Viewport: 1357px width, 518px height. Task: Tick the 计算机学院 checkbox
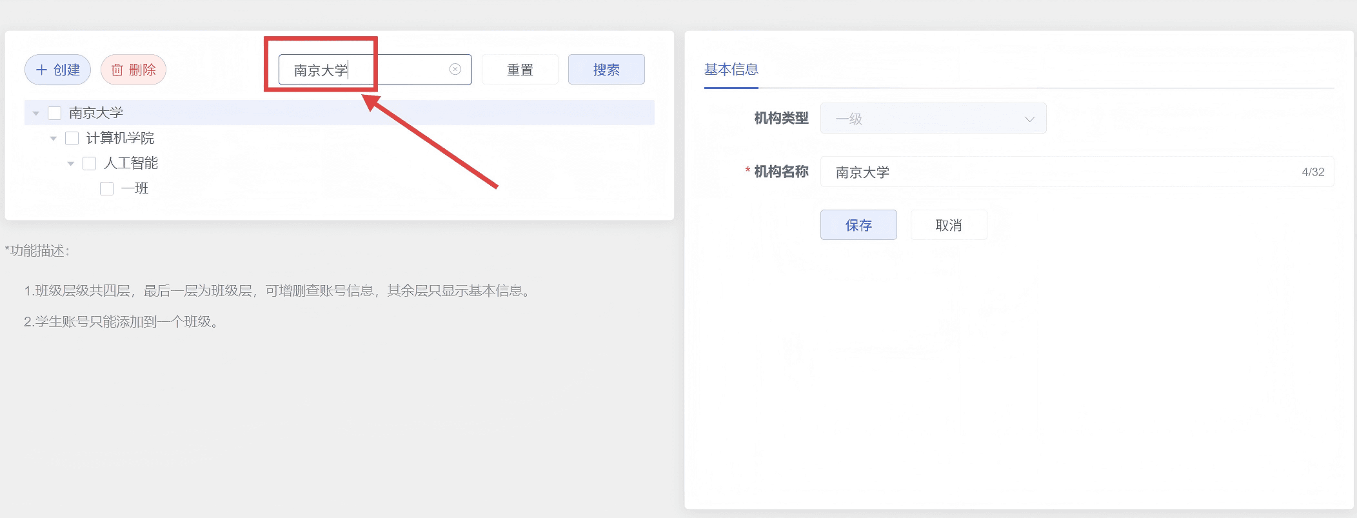[x=72, y=139]
